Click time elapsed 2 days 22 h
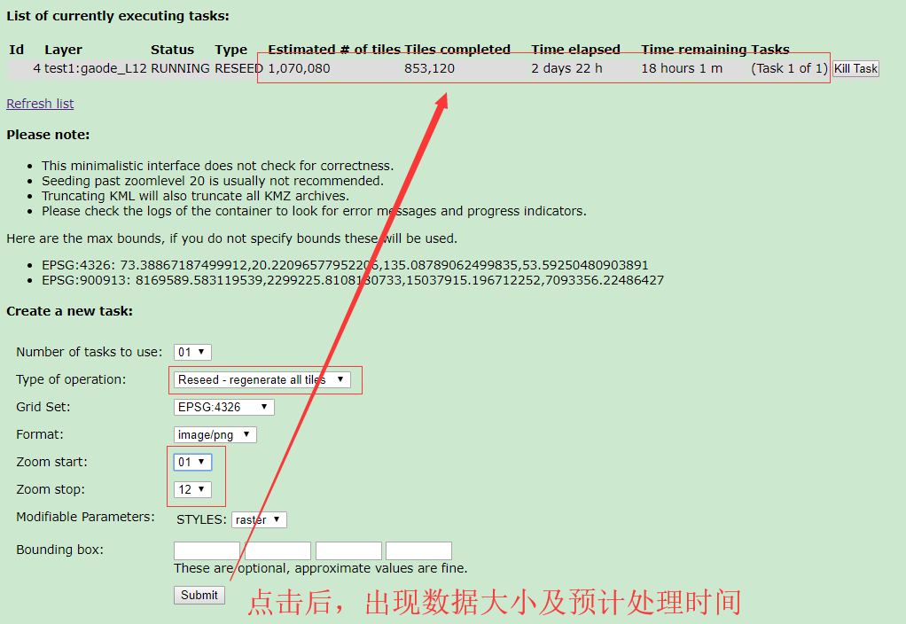 tap(566, 68)
